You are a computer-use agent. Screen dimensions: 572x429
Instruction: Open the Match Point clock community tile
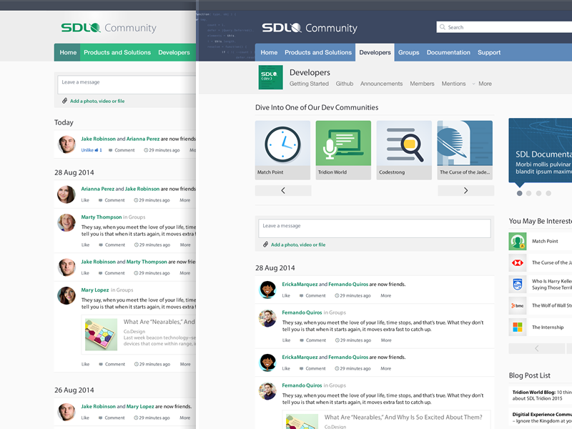click(282, 149)
